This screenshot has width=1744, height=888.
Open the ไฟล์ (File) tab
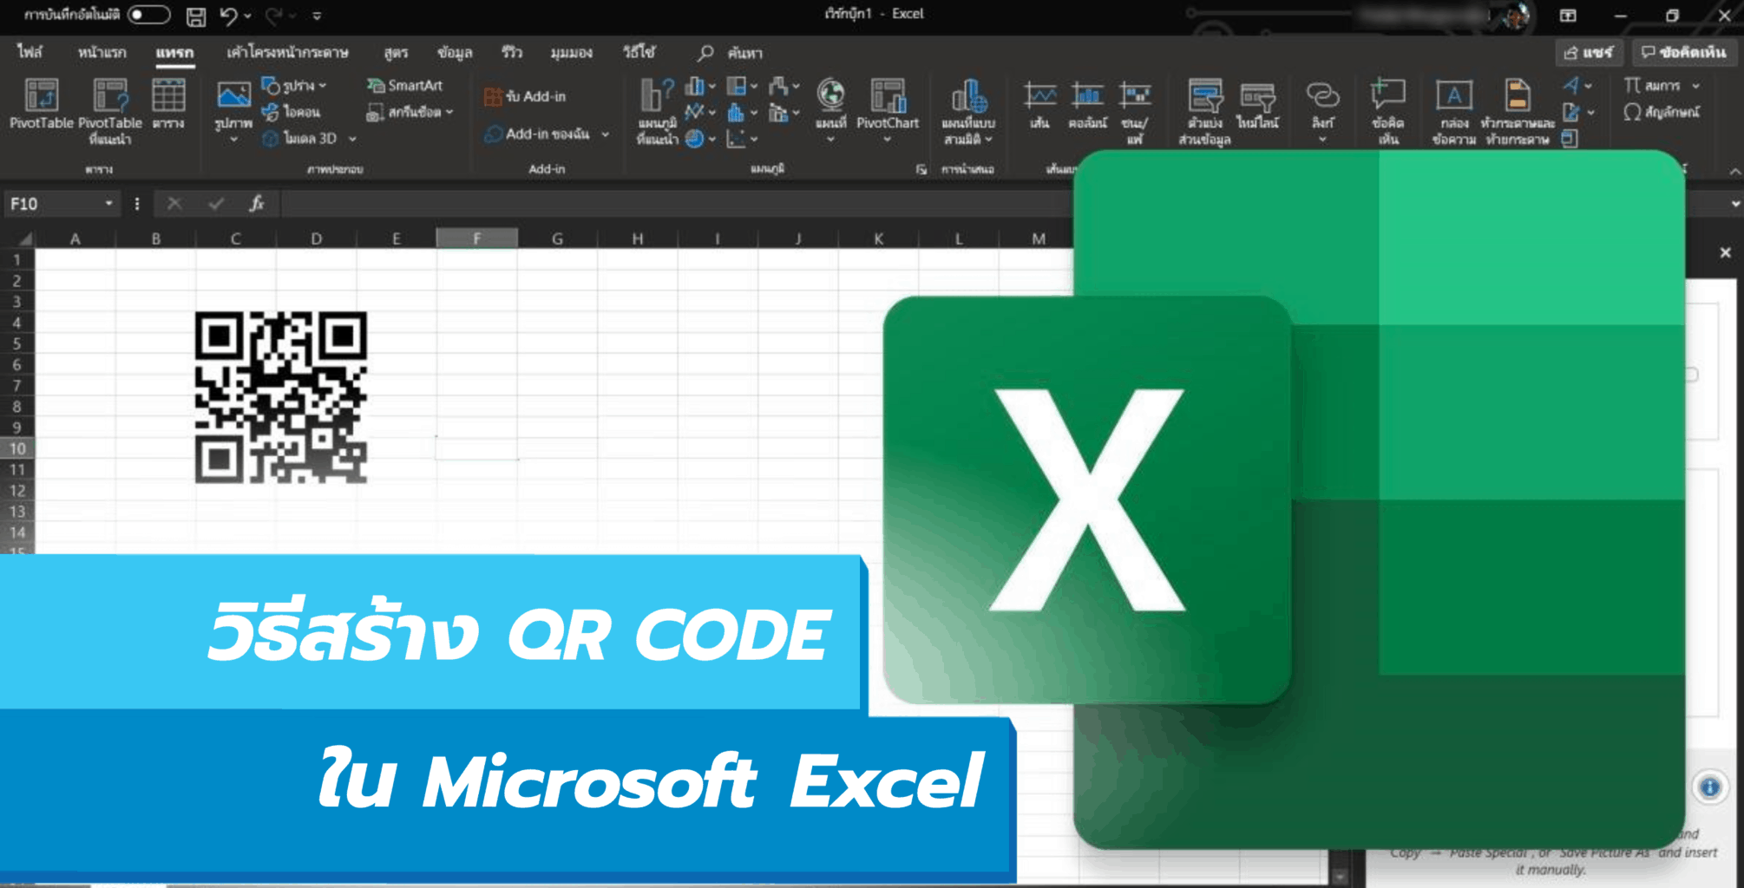[30, 52]
